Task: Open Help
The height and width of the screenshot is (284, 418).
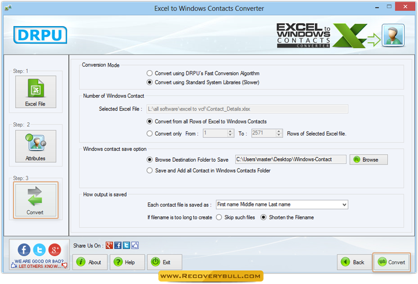Action: coord(127,262)
